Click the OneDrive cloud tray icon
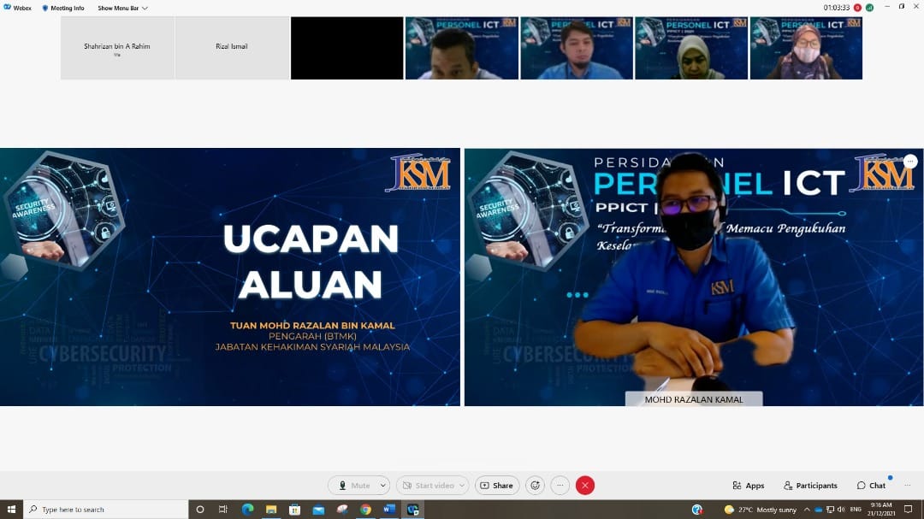 tap(818, 509)
